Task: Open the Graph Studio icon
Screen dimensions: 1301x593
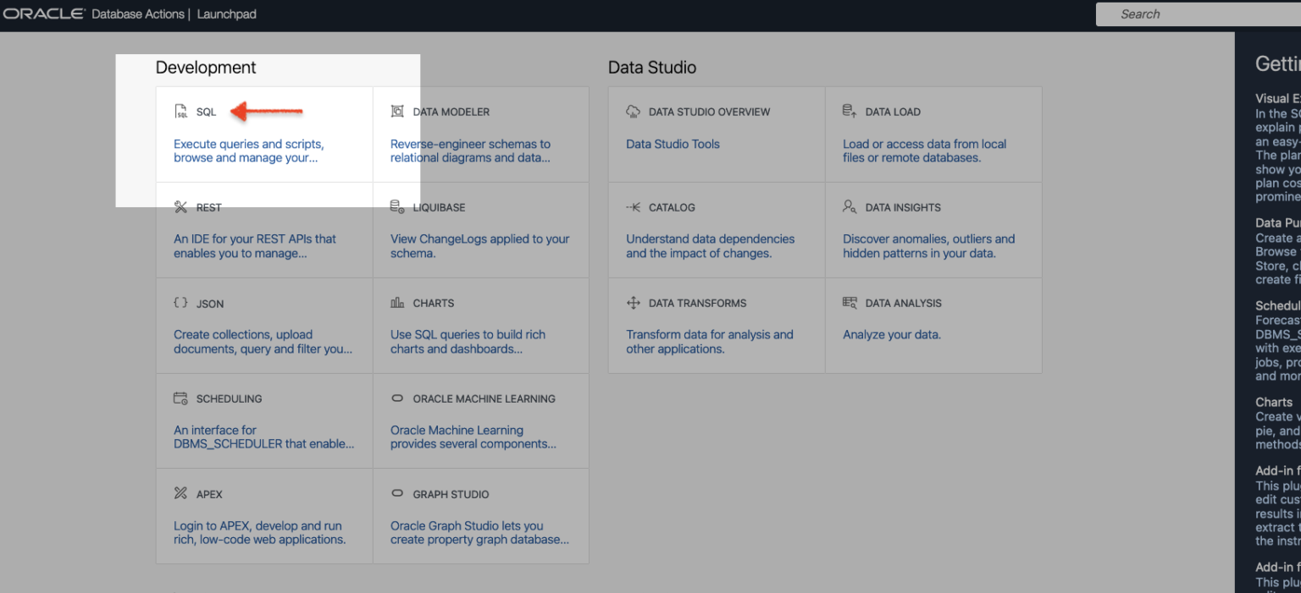Action: click(398, 493)
